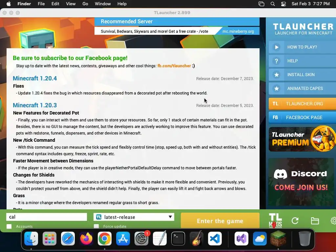Click the Discord Come Join Us banner
The height and width of the screenshot is (252, 336).
(301, 182)
